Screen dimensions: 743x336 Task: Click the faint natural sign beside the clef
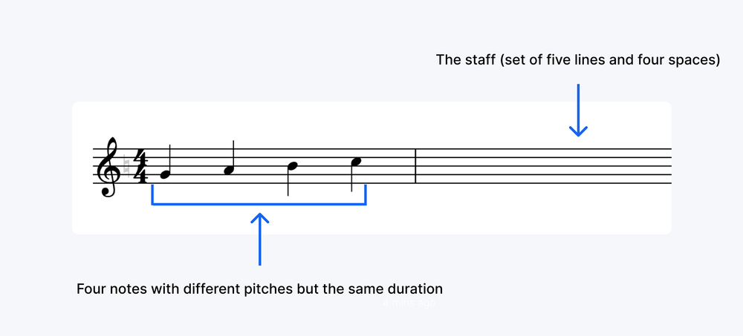[126, 166]
